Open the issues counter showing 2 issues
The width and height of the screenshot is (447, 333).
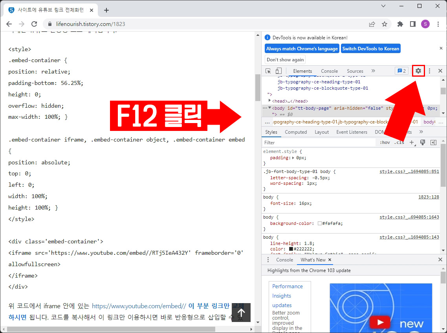(x=401, y=71)
